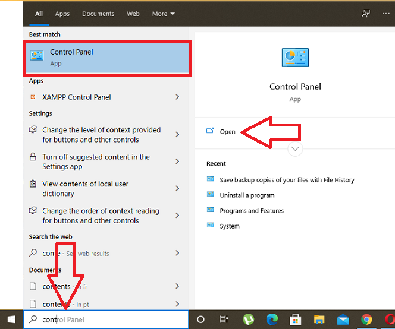Open the feedback icon in search header

(x=365, y=14)
